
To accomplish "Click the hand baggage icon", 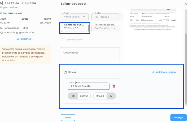I will (1, 33).
